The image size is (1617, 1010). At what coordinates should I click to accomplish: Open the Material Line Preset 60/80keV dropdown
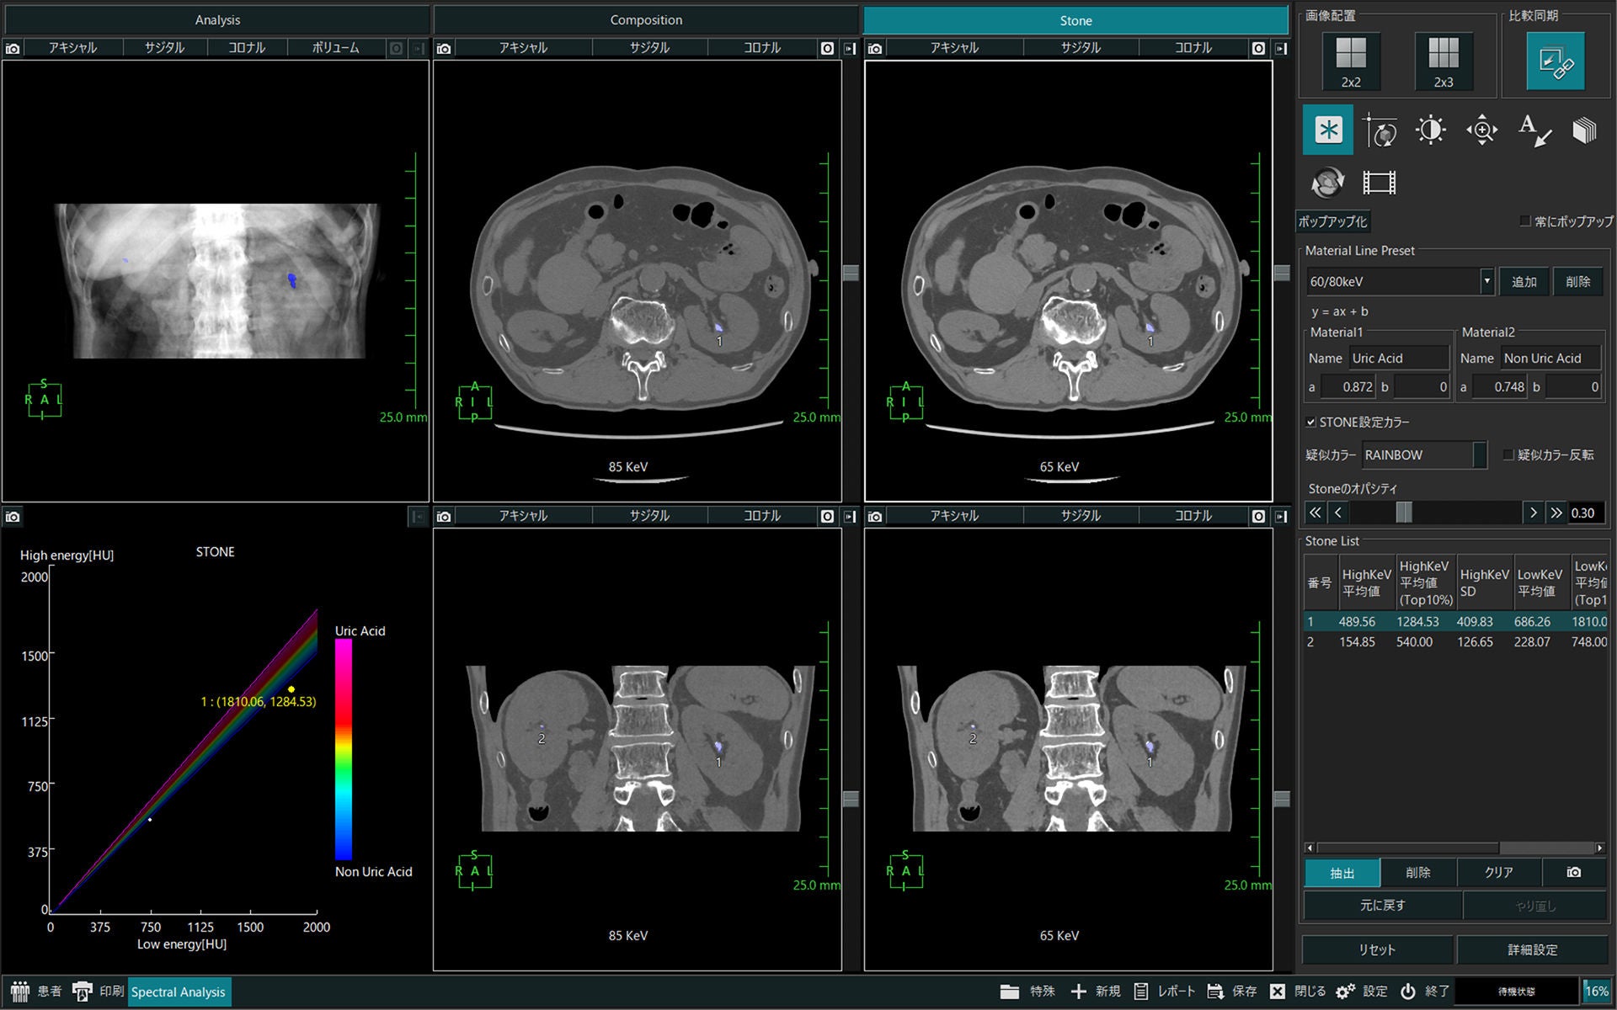[1401, 282]
